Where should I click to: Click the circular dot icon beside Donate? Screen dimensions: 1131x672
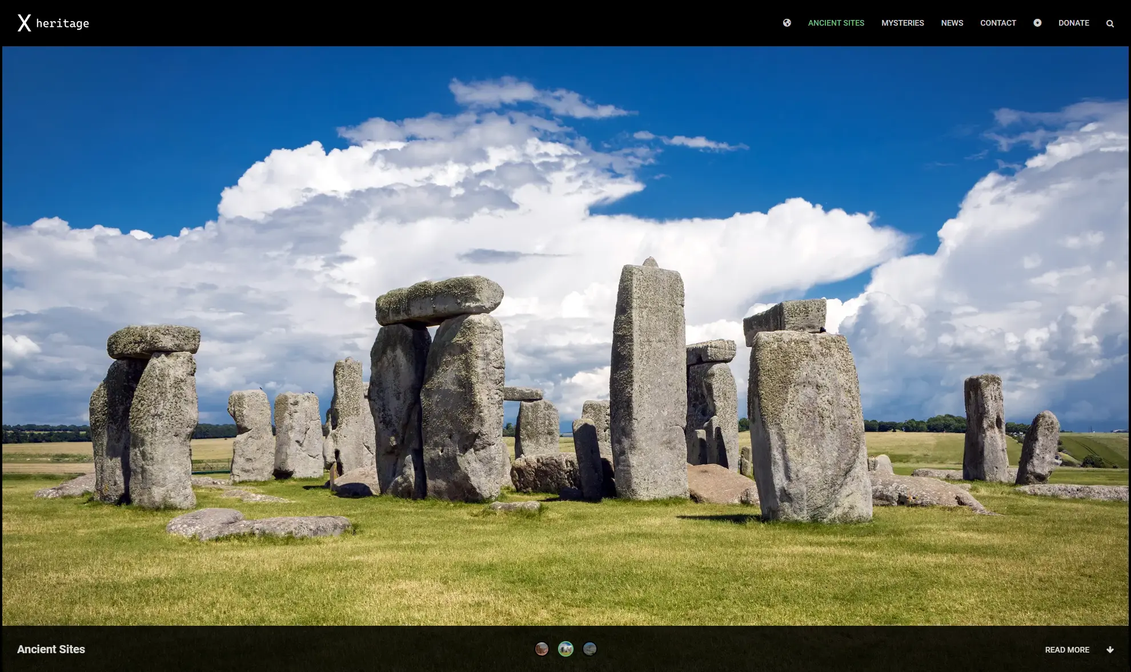[x=1037, y=23]
